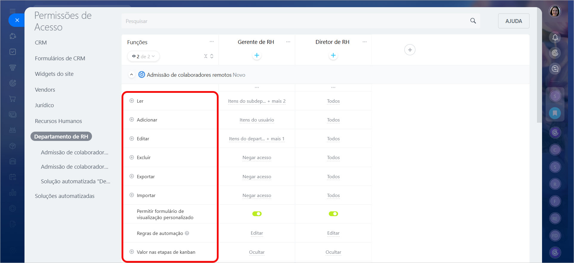
Task: Open the bookmark icon in right panel
Action: [x=555, y=113]
